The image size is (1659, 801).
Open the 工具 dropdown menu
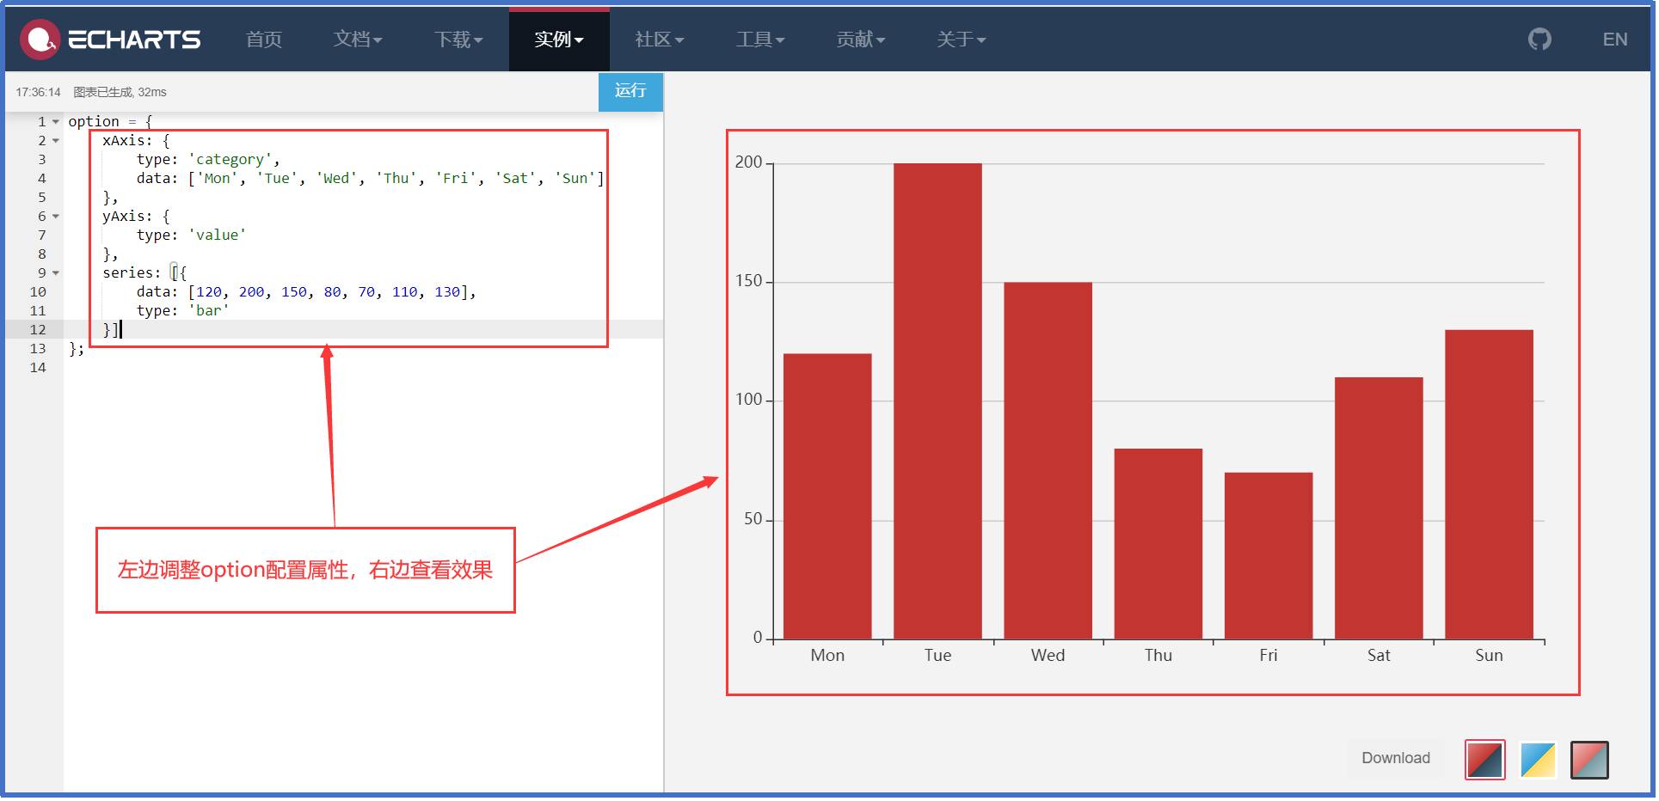click(760, 40)
